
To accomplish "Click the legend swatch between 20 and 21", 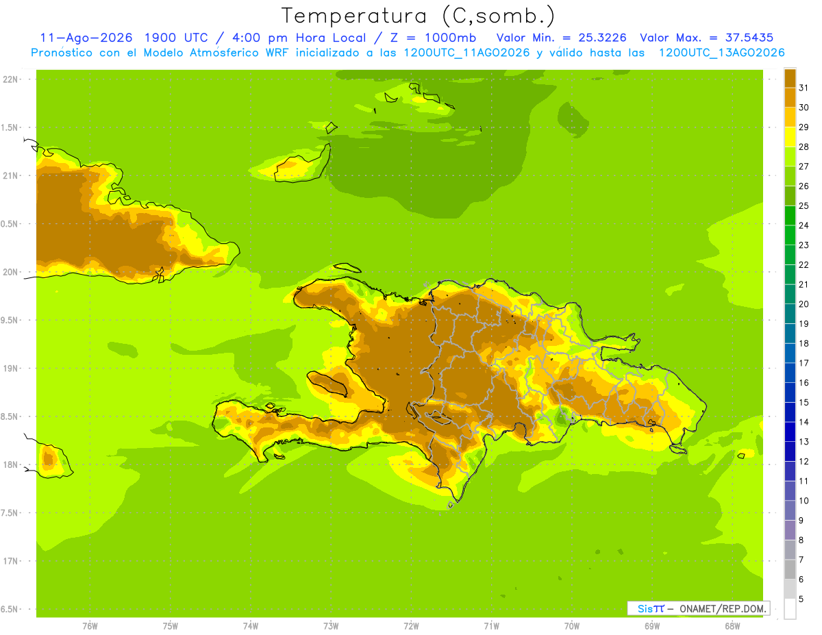I will click(790, 294).
